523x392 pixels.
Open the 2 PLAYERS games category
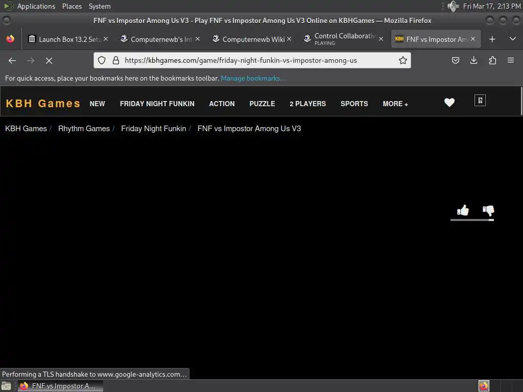pos(307,104)
